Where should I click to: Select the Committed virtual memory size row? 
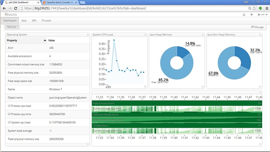click(47, 65)
